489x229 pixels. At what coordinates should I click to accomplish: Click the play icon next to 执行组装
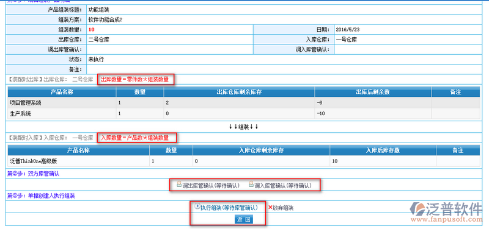pos(197,206)
